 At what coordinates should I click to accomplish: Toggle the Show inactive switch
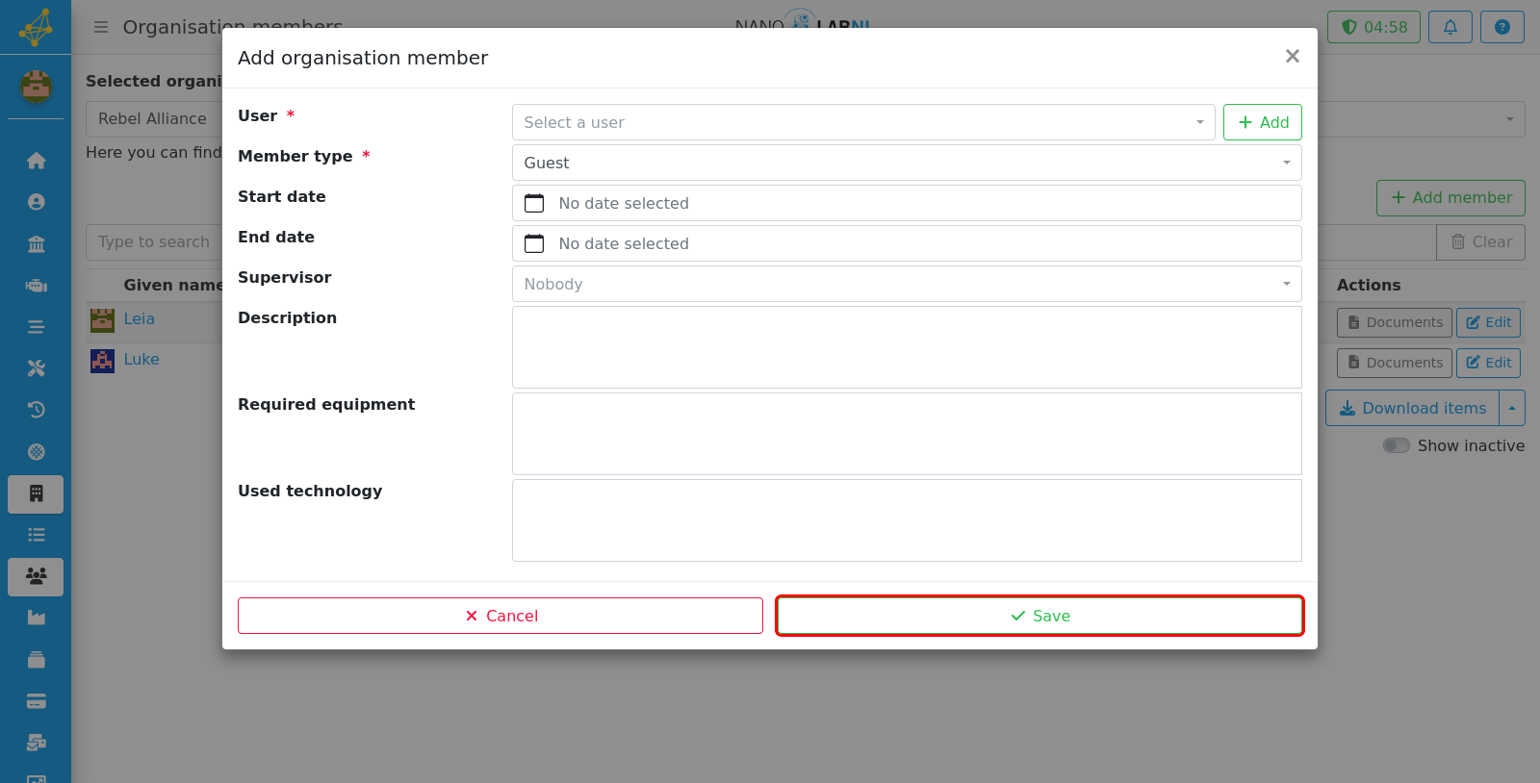[x=1396, y=445]
